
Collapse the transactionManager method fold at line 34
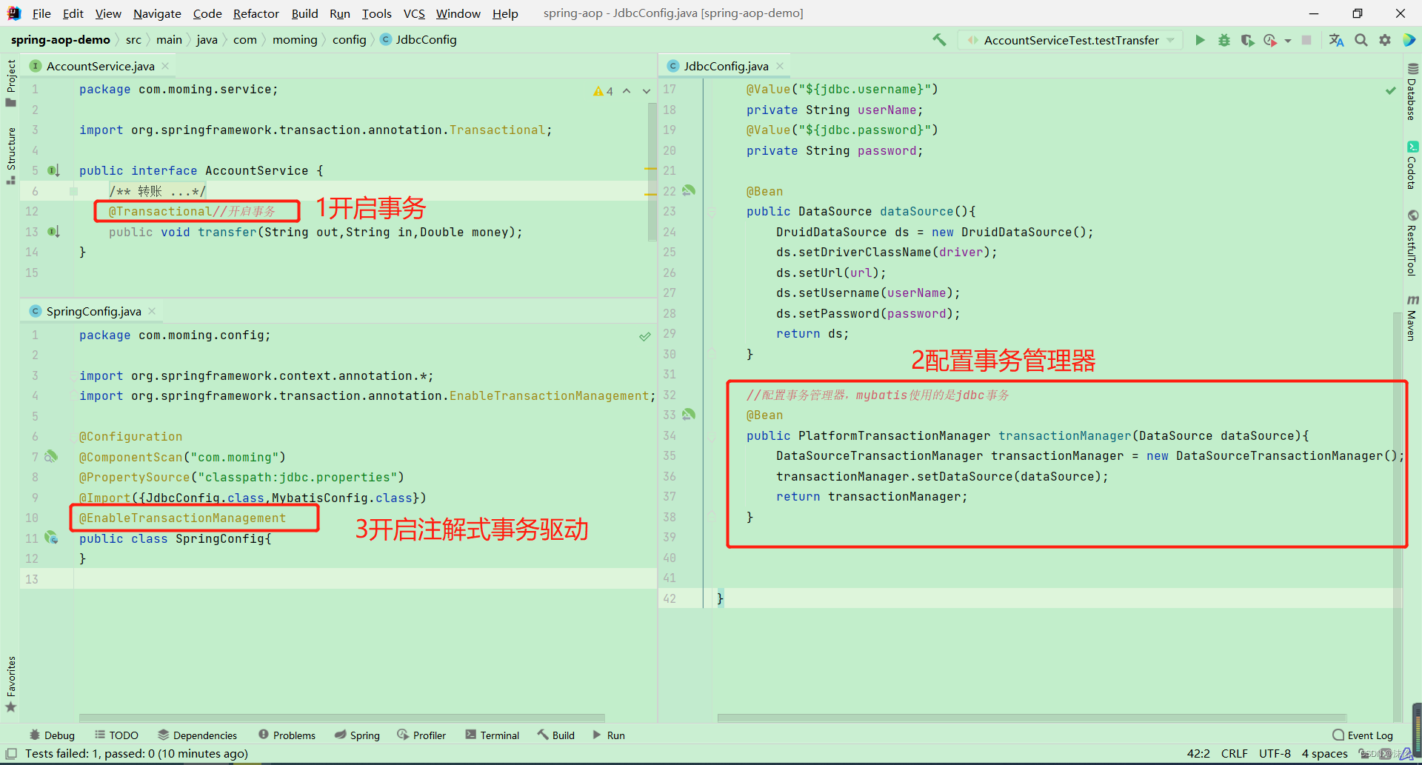coord(711,436)
